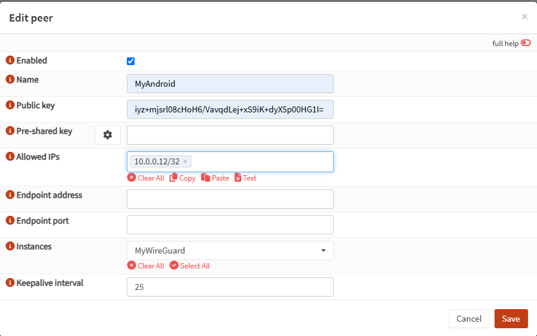The width and height of the screenshot is (537, 336).
Task: Focus the Endpoint address input field
Action: coord(230,199)
